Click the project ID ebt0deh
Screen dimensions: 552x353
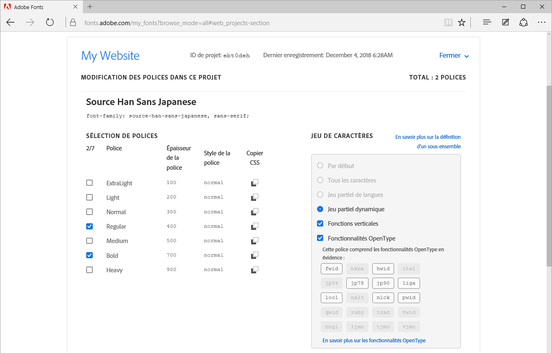click(x=236, y=56)
